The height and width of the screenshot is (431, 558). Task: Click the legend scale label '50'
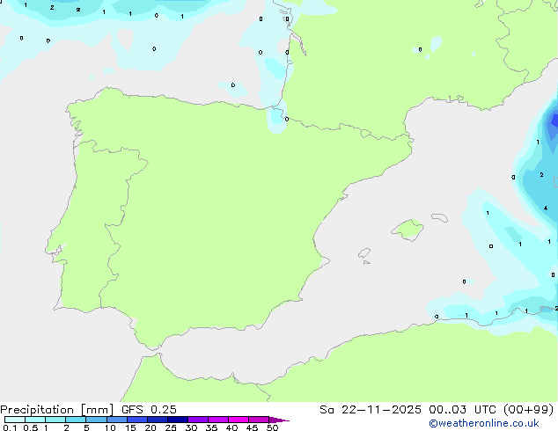[272, 427]
